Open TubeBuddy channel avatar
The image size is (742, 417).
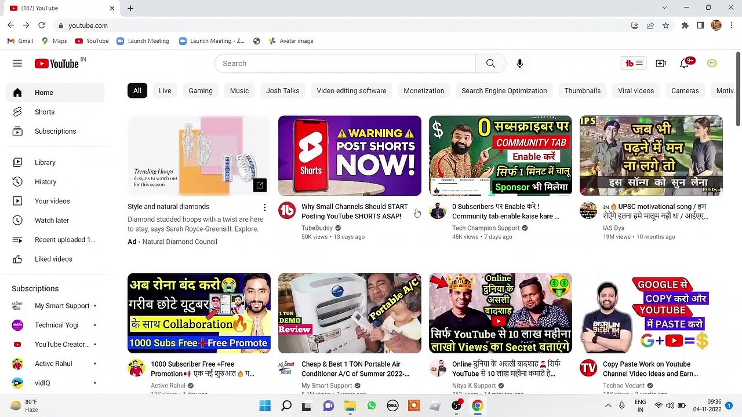point(287,211)
